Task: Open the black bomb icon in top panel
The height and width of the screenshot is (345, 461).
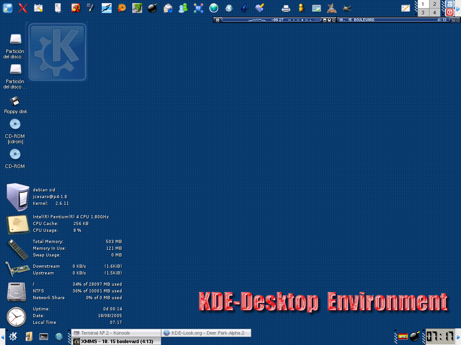Action: pyautogui.click(x=152, y=8)
